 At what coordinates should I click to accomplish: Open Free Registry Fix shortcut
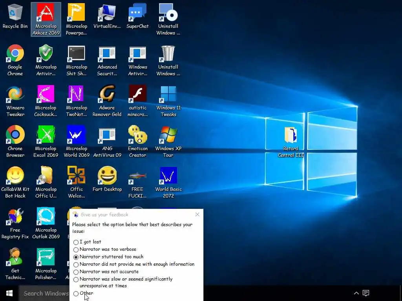[15, 223]
